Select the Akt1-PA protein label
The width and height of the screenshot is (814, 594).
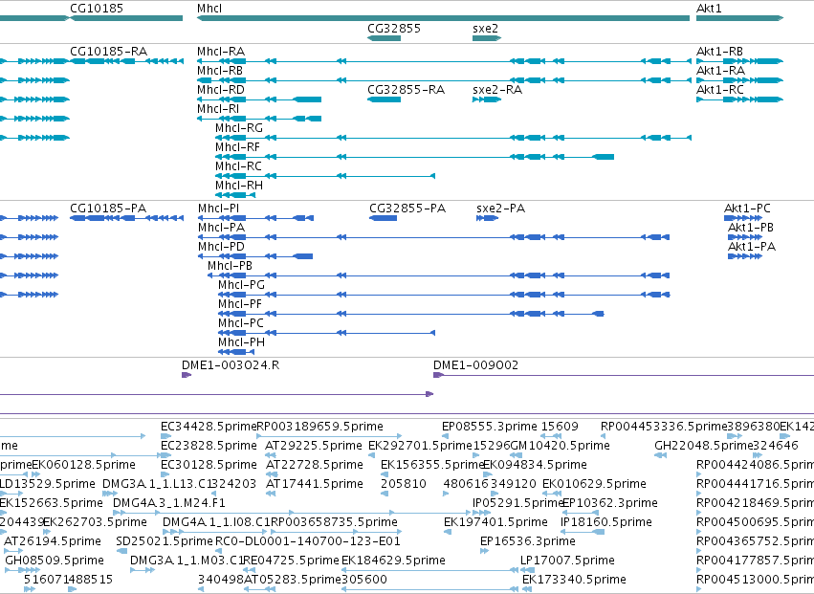click(752, 247)
